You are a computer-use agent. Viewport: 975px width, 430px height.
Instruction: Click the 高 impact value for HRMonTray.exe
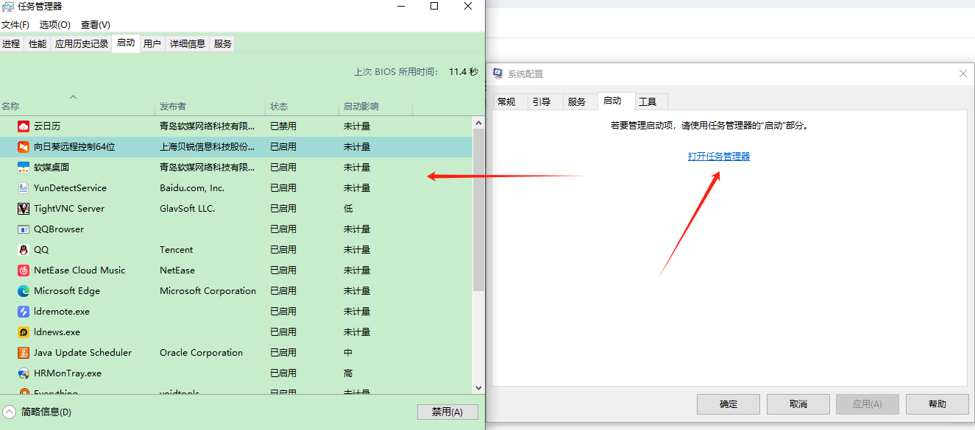[x=348, y=373]
